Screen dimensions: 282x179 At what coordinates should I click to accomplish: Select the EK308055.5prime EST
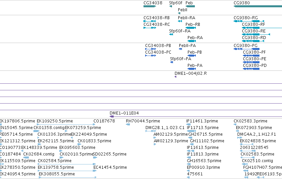click(x=68, y=178)
